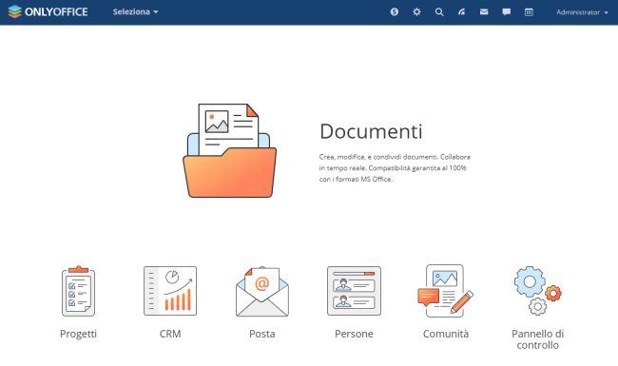Click the Persone label

pyautogui.click(x=354, y=334)
